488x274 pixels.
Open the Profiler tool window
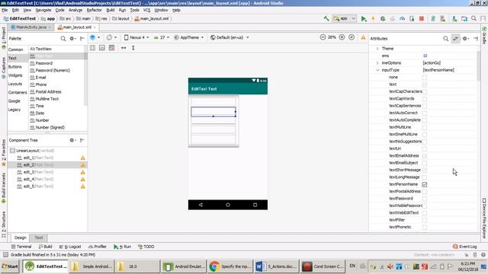pyautogui.click(x=98, y=247)
